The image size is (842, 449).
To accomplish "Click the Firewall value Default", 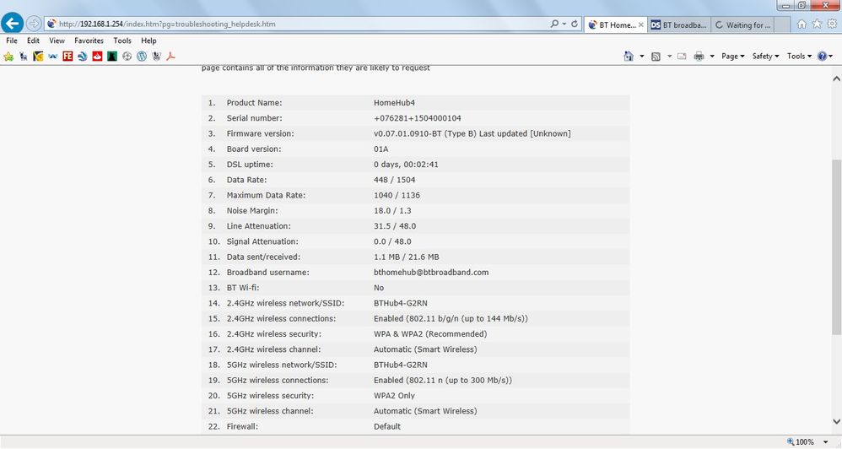I will 387,426.
